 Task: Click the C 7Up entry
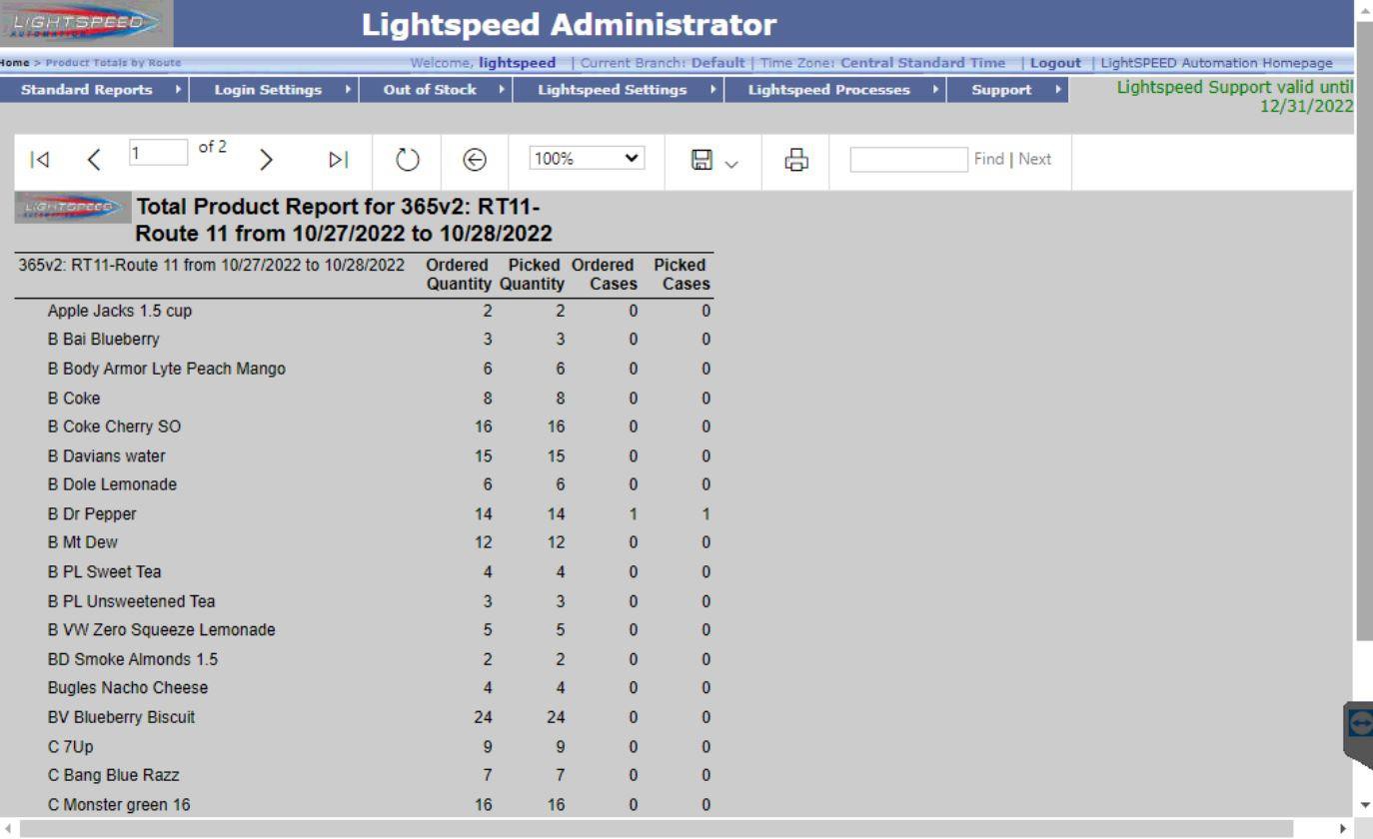pyautogui.click(x=71, y=747)
